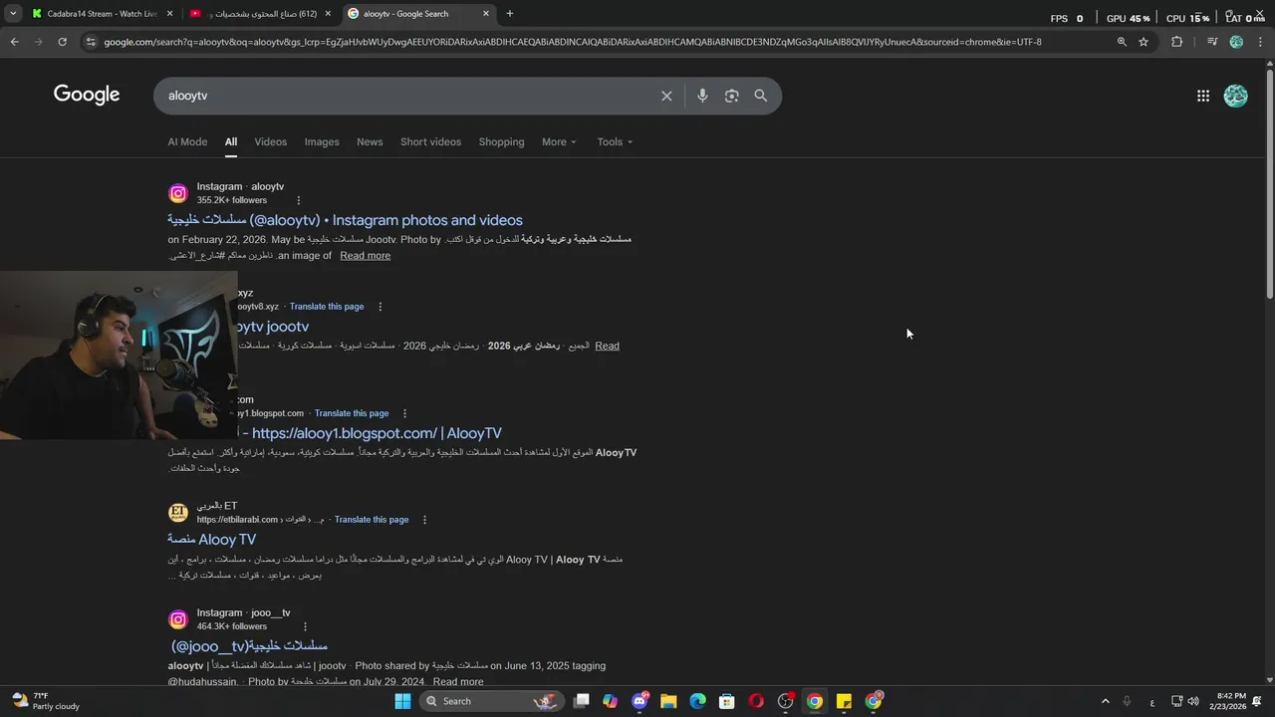Select the Images results tab
The height and width of the screenshot is (717, 1275).
[x=322, y=141]
